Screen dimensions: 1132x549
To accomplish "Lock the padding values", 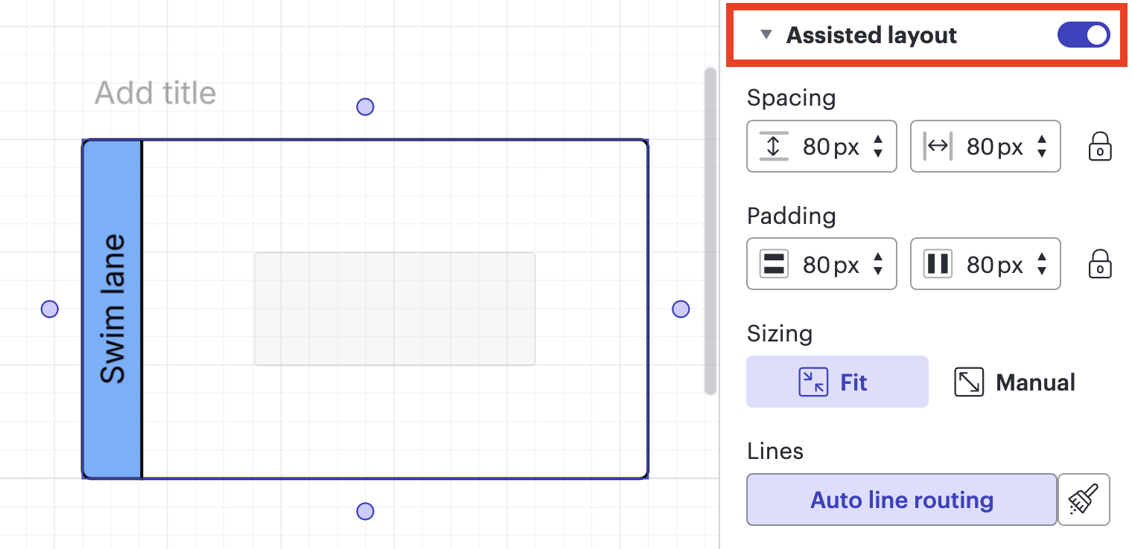I will pyautogui.click(x=1100, y=263).
